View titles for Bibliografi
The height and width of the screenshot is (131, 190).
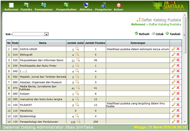click(77, 54)
